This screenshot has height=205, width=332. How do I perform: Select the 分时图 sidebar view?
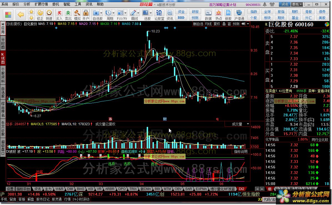3,43
